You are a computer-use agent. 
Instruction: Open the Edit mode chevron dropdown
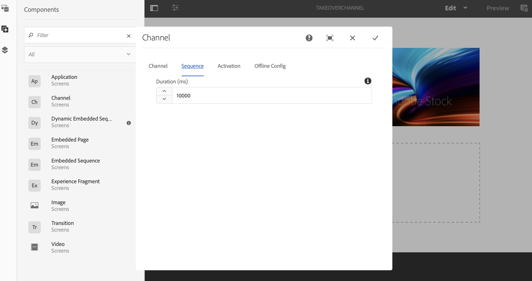pyautogui.click(x=465, y=8)
